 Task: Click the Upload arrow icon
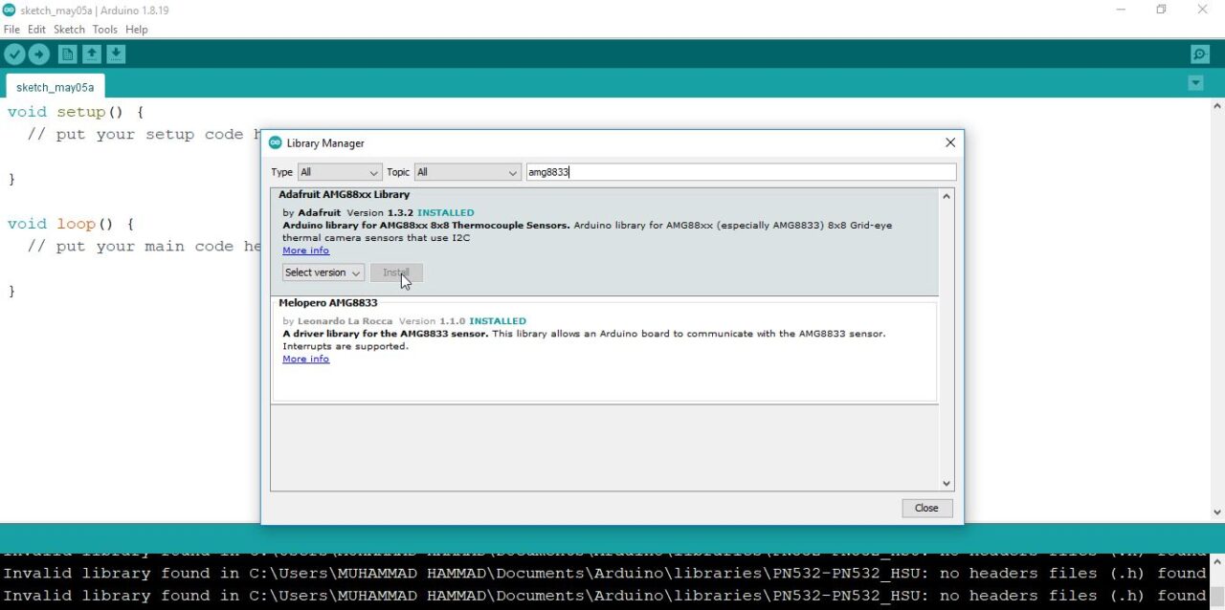[x=38, y=54]
